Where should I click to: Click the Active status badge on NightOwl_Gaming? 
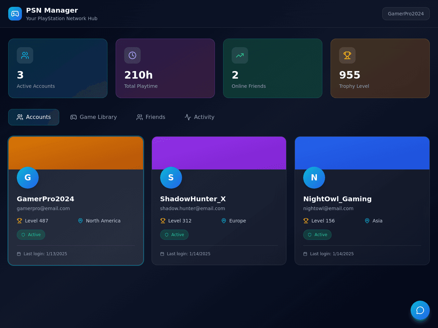tap(317, 235)
